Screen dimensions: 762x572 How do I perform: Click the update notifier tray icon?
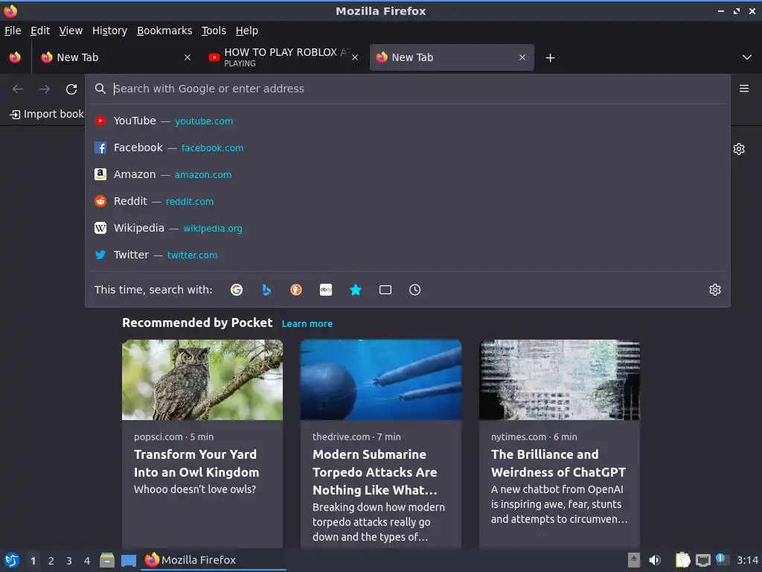tap(722, 559)
